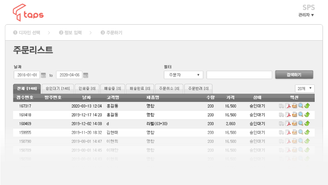Select the 전체 [148] tab
328x185 pixels.
[x=27, y=89]
